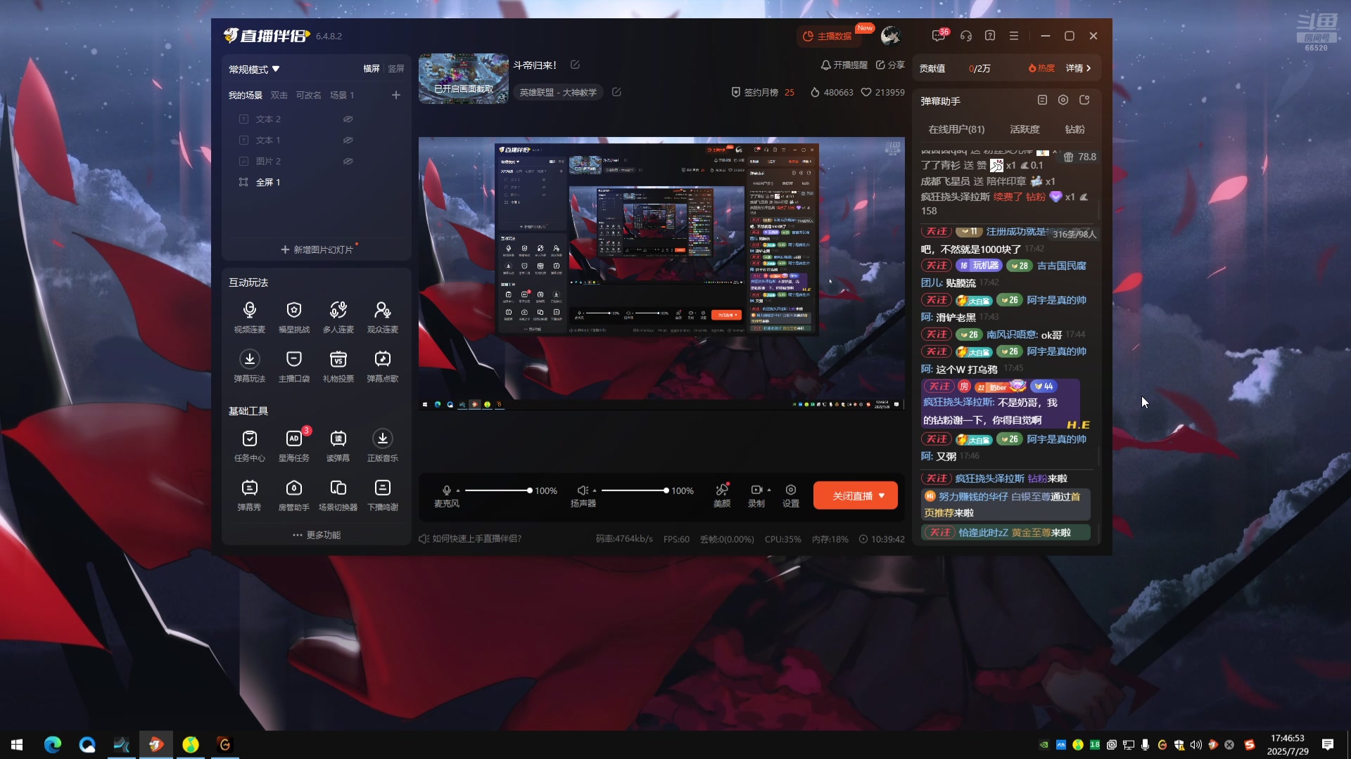Screen dimensions: 1351x759
Task: Open 弹幕点歌 song request
Action: pos(383,366)
